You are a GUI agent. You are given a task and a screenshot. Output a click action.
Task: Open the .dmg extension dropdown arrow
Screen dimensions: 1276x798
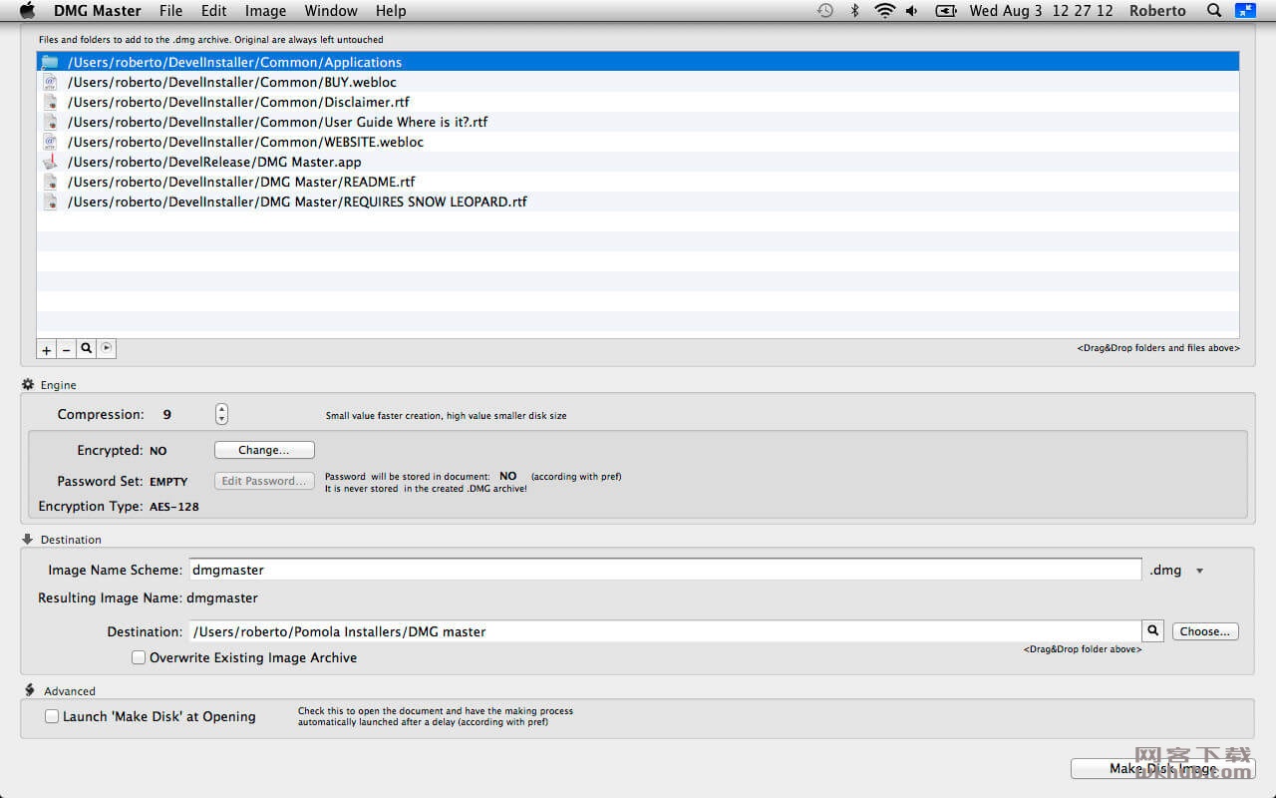tap(1199, 572)
